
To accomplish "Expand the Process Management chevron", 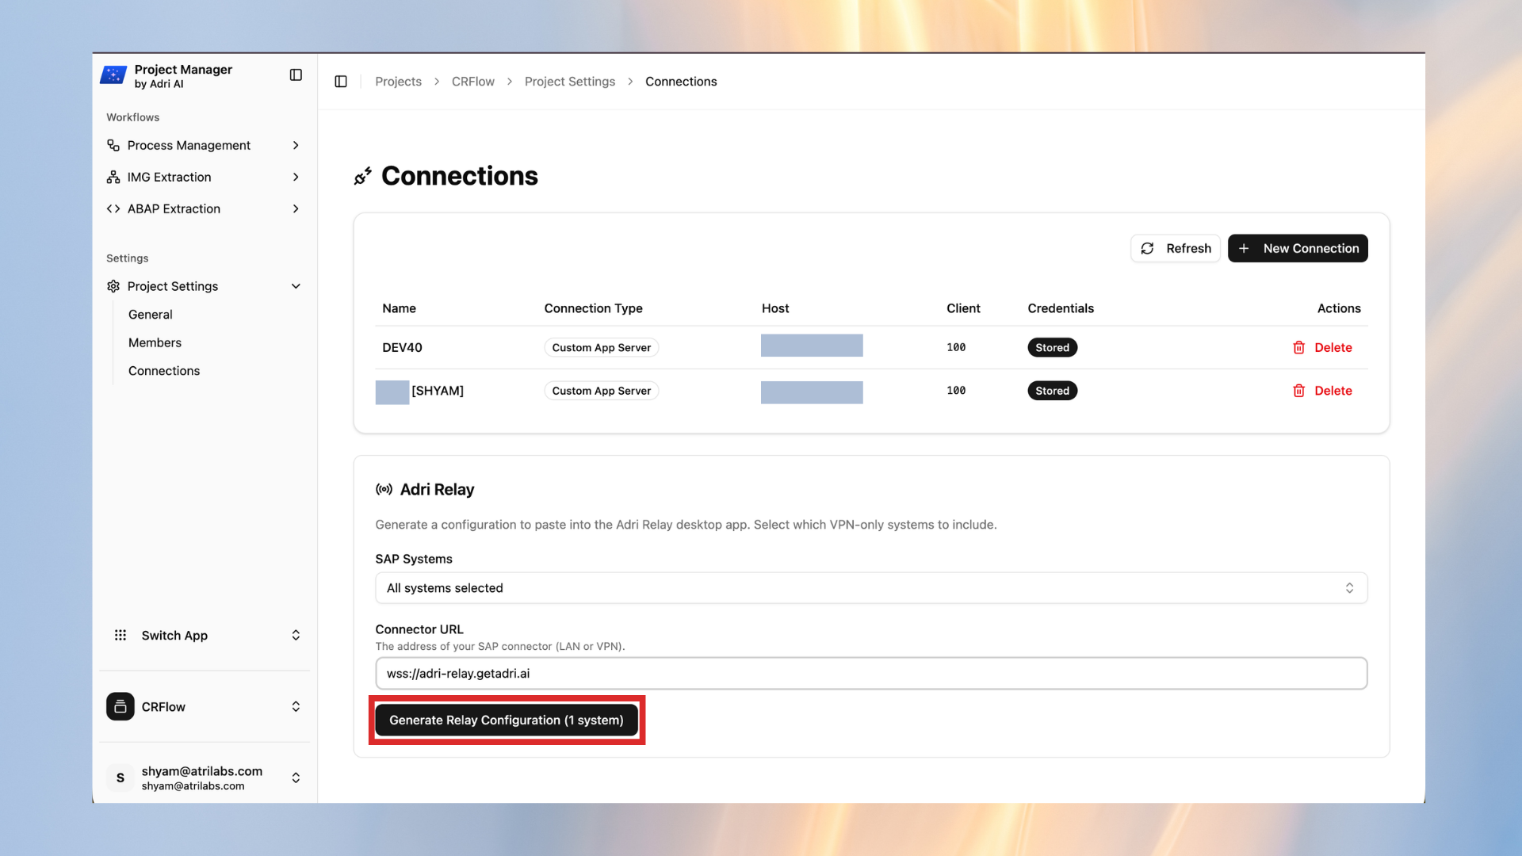I will (x=296, y=145).
